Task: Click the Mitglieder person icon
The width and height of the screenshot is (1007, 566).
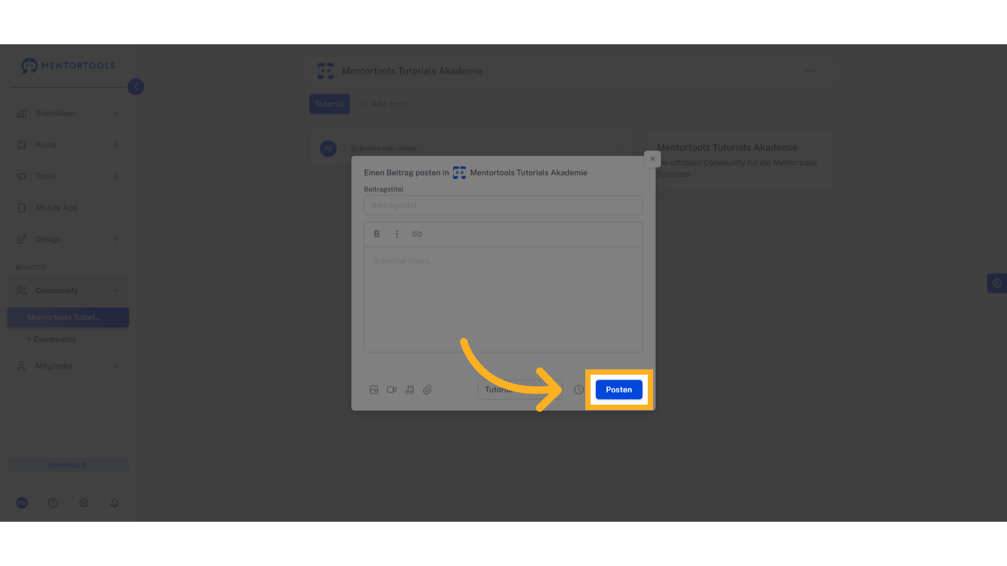Action: tap(22, 366)
